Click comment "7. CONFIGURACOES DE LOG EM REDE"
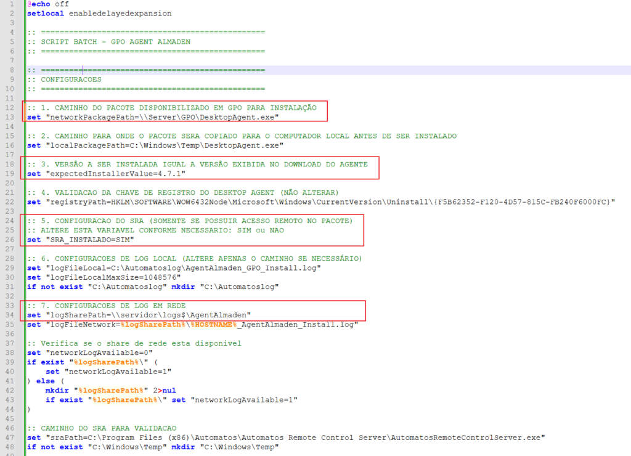Screen dimensions: 631x456 pyautogui.click(x=107, y=306)
